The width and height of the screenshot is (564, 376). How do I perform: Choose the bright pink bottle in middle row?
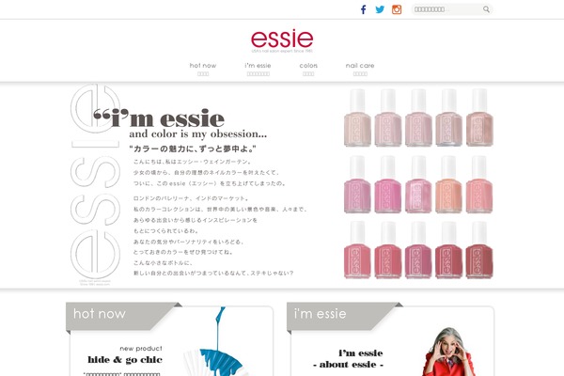pos(387,184)
